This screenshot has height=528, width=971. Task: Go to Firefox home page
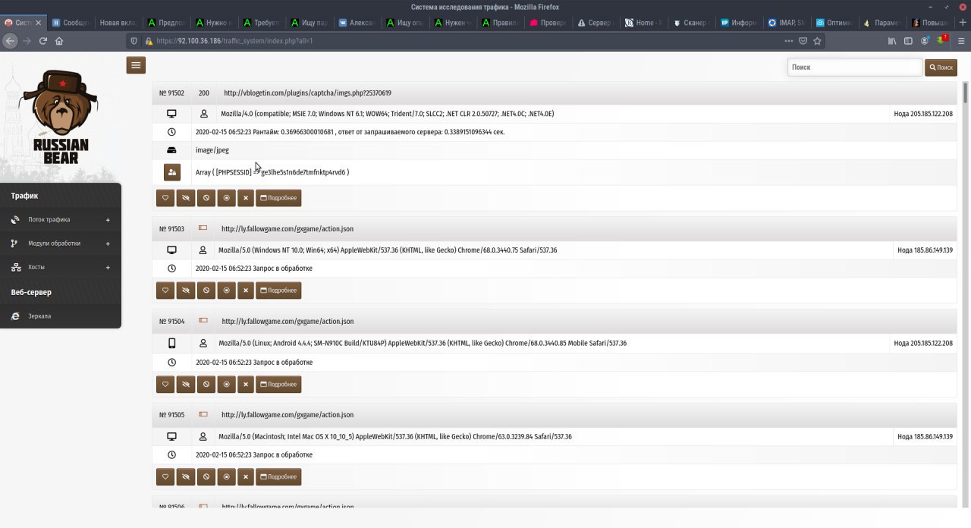click(x=59, y=41)
